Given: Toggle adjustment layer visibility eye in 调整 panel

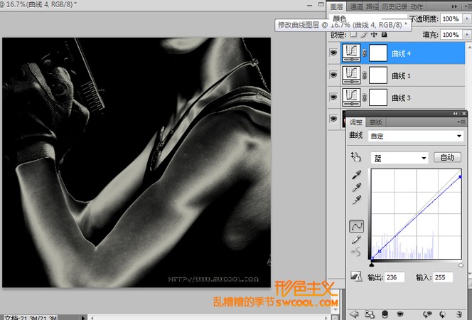Looking at the screenshot, I should coord(399,314).
